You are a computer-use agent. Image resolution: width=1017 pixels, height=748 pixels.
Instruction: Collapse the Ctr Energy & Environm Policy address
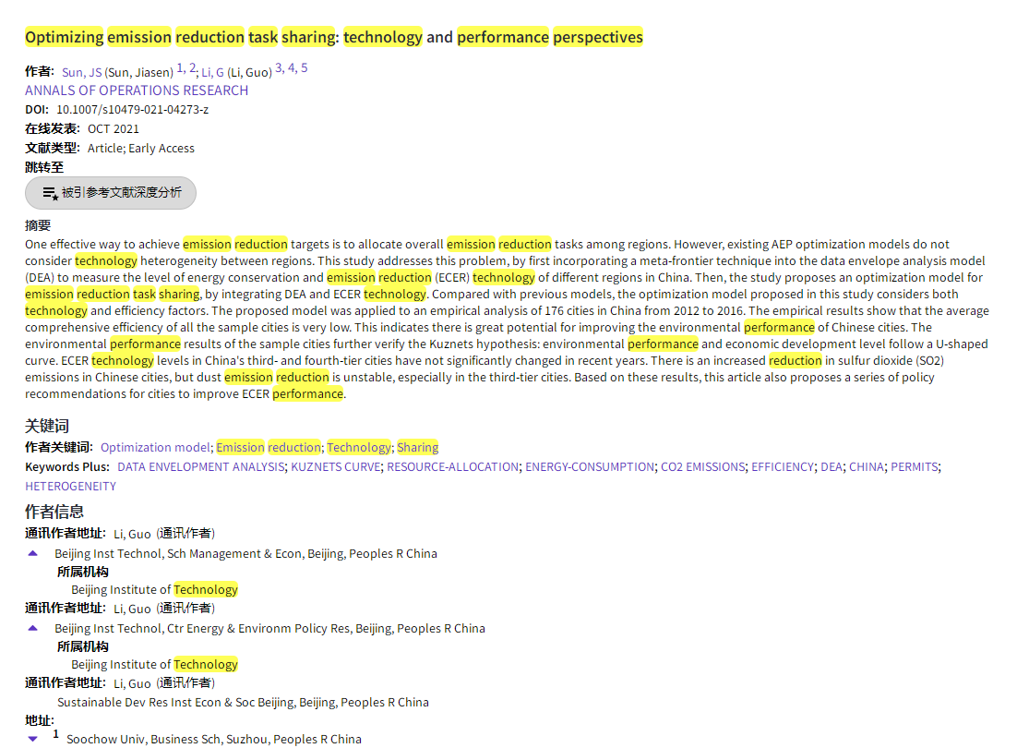pos(33,628)
